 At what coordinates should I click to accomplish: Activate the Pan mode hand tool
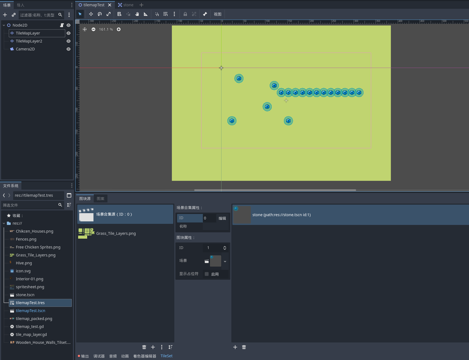(137, 14)
